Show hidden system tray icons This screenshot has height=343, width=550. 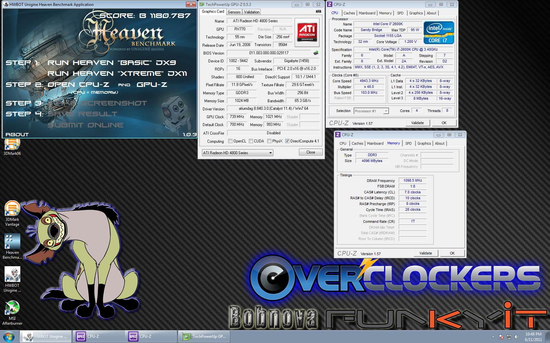[x=493, y=337]
